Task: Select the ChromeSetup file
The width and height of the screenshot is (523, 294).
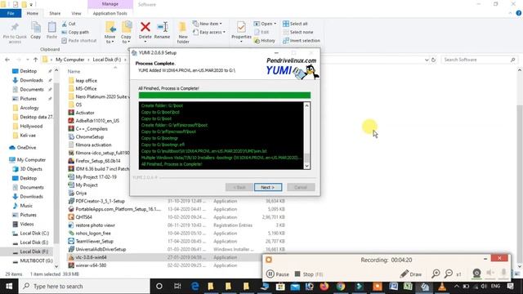Action: 90,136
